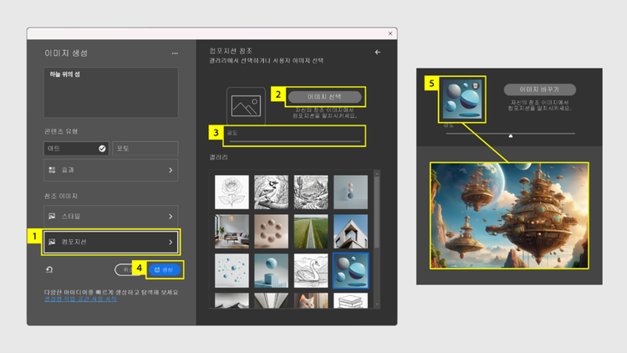
Task: Select the 포토 photo content type
Action: click(145, 149)
